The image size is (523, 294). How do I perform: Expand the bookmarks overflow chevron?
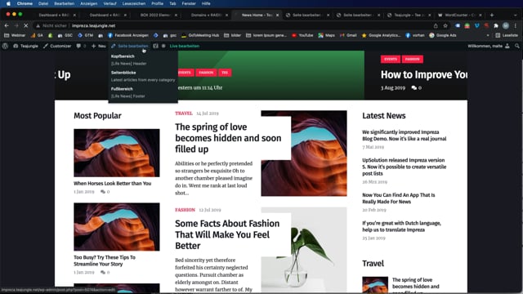[488, 35]
